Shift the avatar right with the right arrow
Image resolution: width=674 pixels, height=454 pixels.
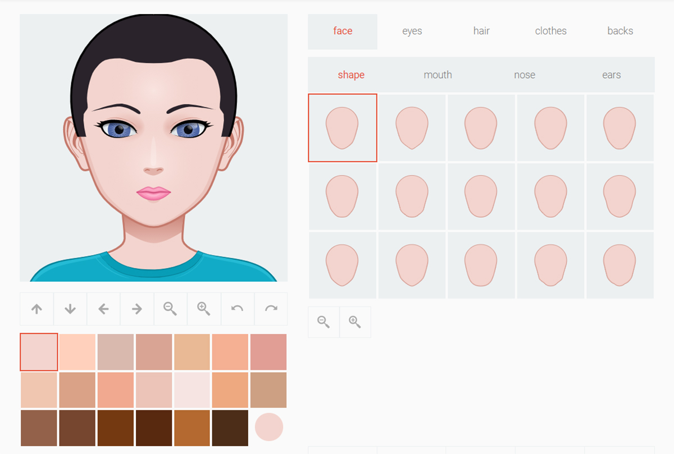click(x=136, y=309)
